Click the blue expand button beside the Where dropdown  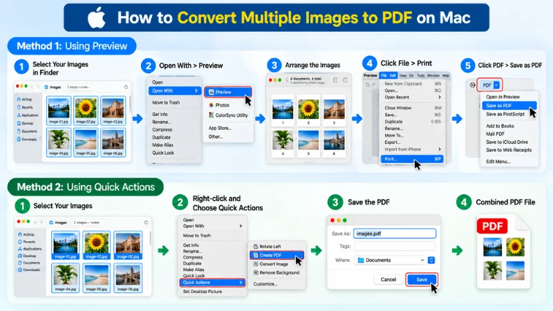tap(431, 261)
